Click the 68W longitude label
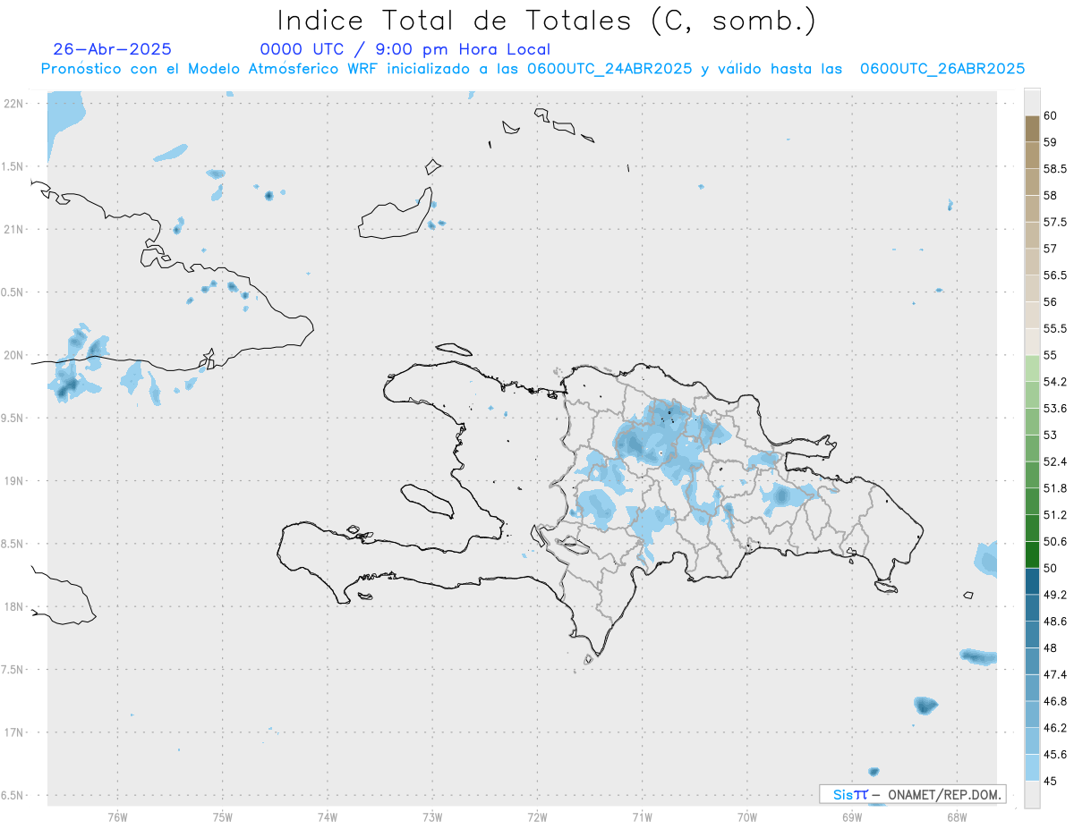This screenshot has width=1074, height=829. pyautogui.click(x=957, y=817)
